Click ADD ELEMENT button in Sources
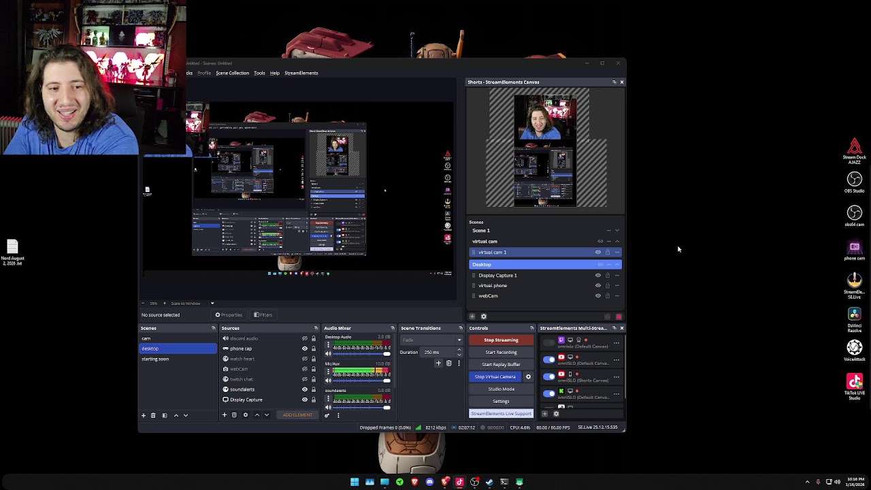This screenshot has width=871, height=490. coord(297,415)
